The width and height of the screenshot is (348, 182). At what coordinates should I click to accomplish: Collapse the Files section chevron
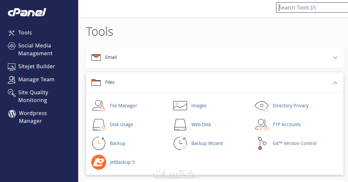point(335,83)
